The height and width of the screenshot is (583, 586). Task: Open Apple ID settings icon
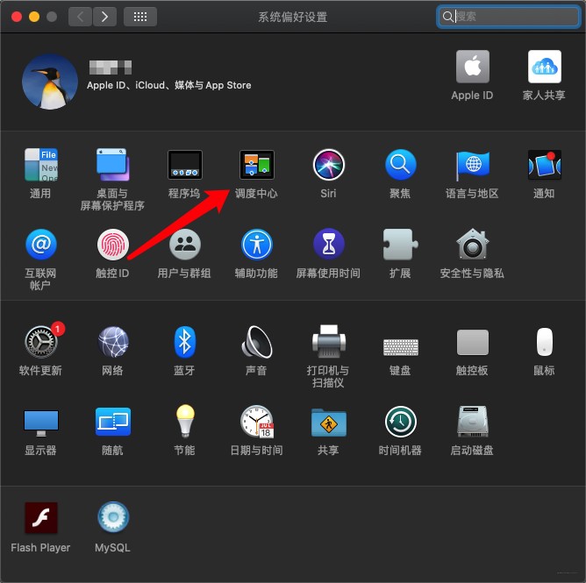[472, 67]
